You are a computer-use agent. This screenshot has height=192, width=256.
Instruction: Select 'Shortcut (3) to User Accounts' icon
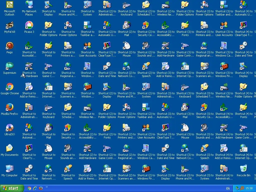(224, 29)
